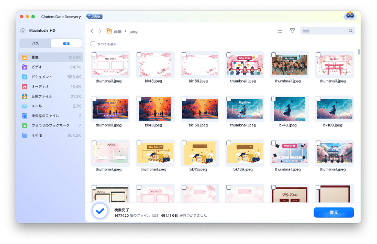Switch to the パス tab

pos(35,43)
